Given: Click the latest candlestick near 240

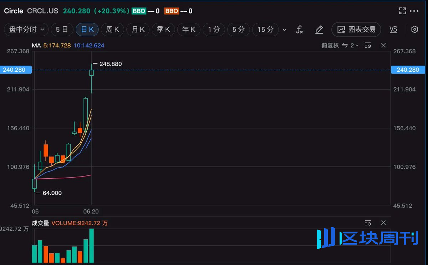Looking at the screenshot, I should 92,73.
